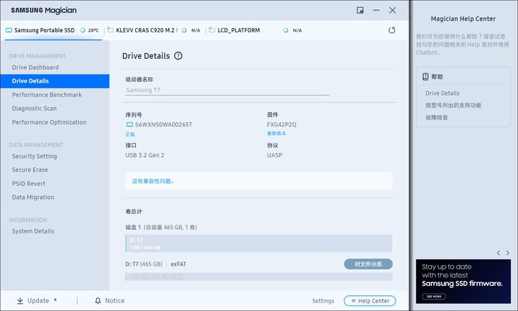Click the firmware value FXG42P2Q
The width and height of the screenshot is (518, 311).
(x=281, y=125)
